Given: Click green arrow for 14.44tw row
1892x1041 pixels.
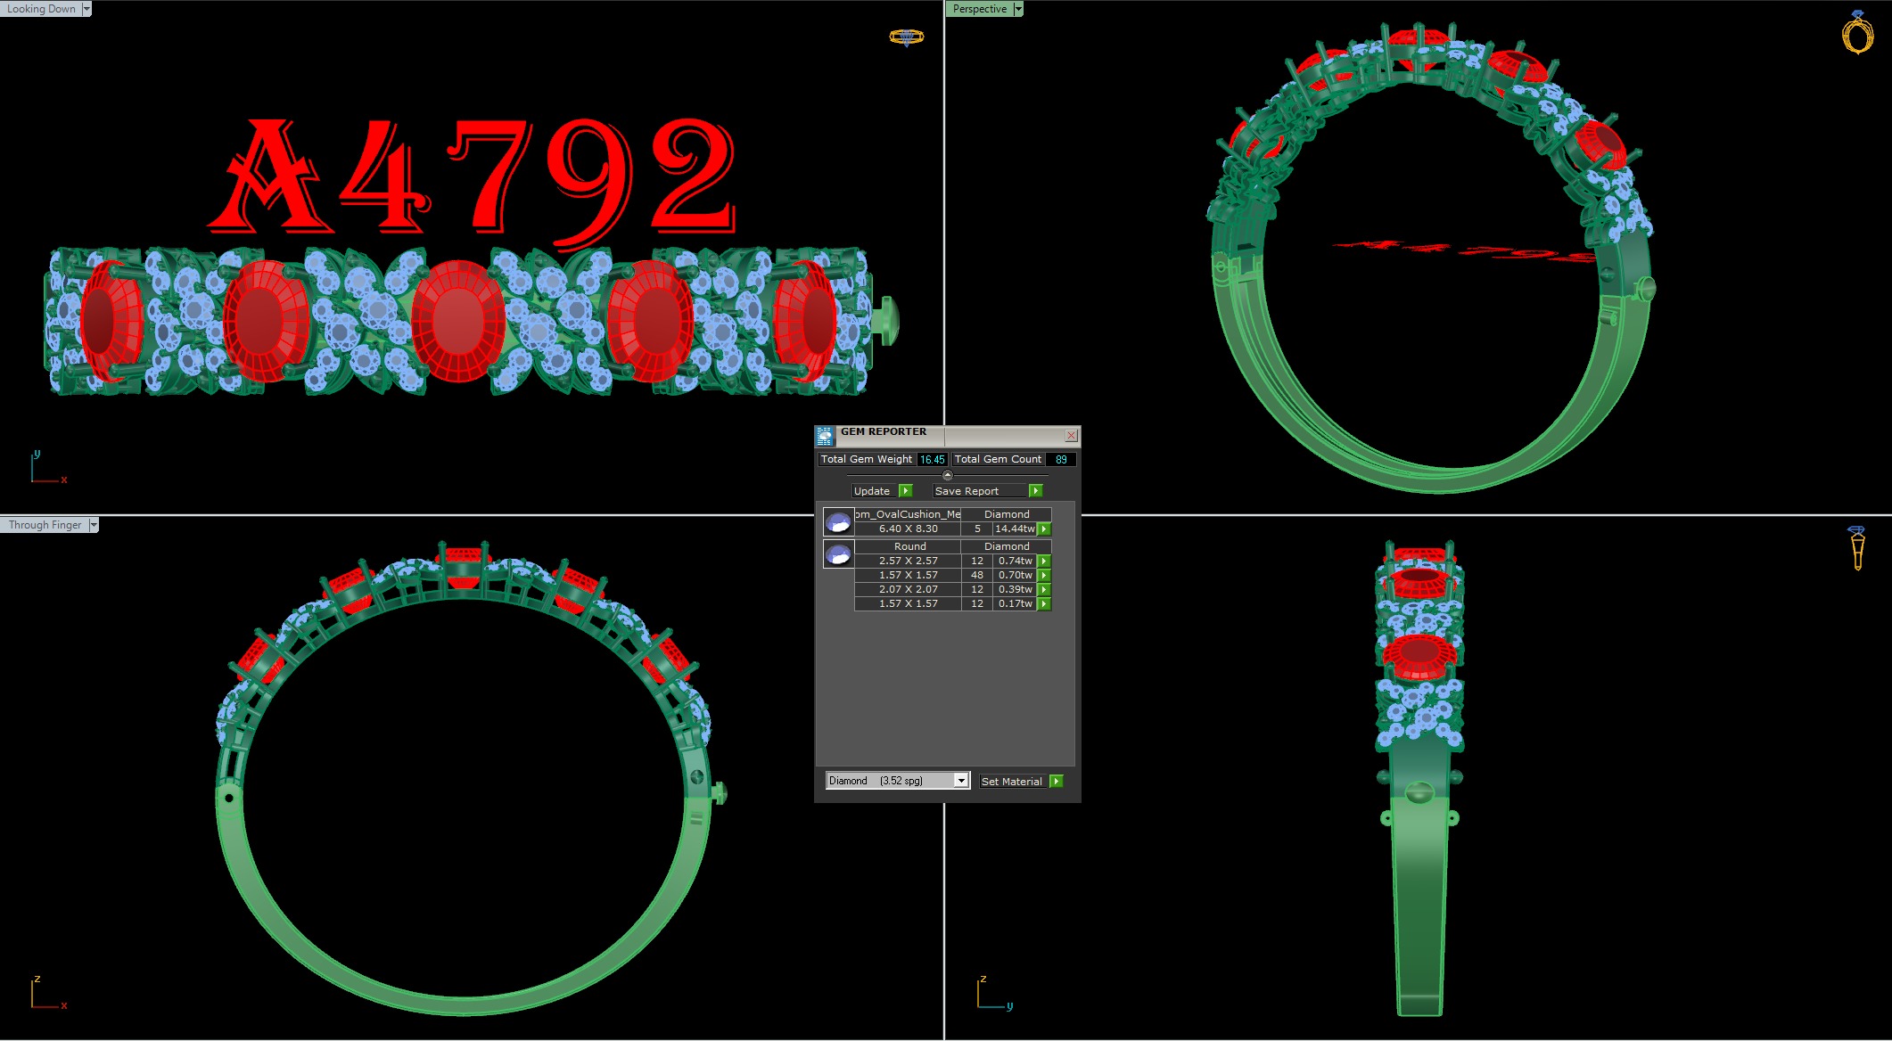Looking at the screenshot, I should click(x=1044, y=529).
